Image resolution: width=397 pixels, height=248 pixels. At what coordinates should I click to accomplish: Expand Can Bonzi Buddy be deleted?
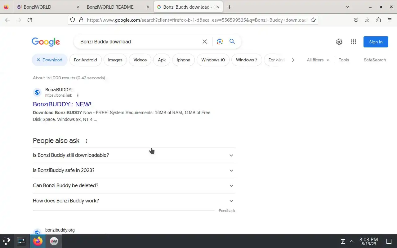(x=134, y=186)
